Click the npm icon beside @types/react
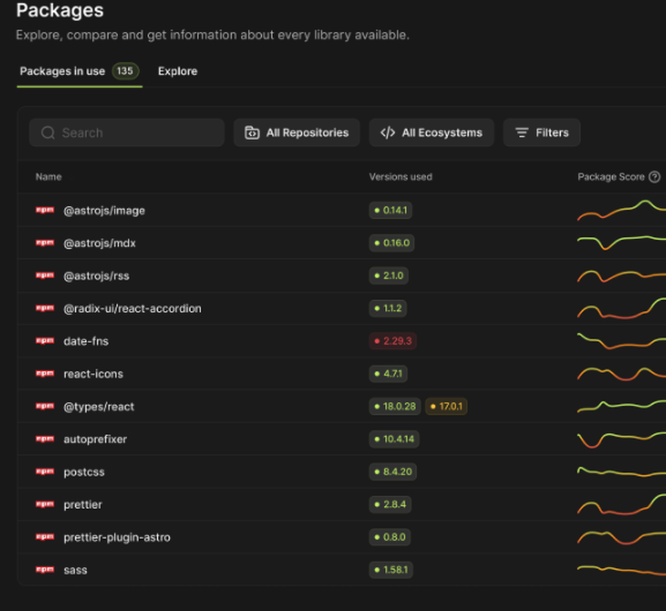The image size is (666, 611). pyautogui.click(x=45, y=407)
